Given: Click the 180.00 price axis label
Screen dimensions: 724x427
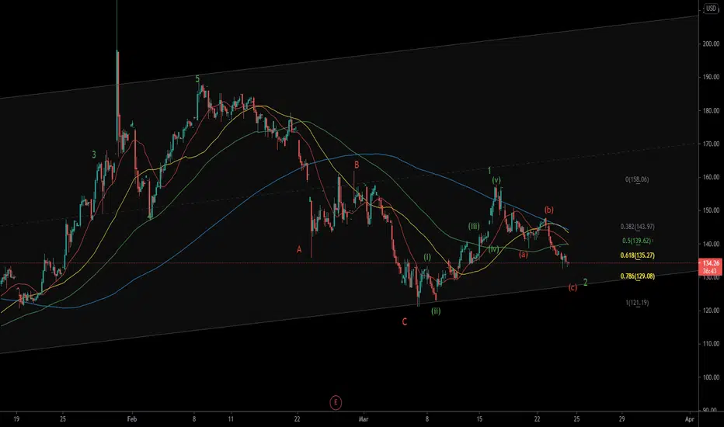Looking at the screenshot, I should tap(711, 111).
